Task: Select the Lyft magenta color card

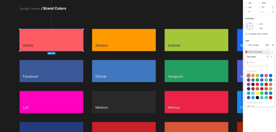Action: coord(51,102)
